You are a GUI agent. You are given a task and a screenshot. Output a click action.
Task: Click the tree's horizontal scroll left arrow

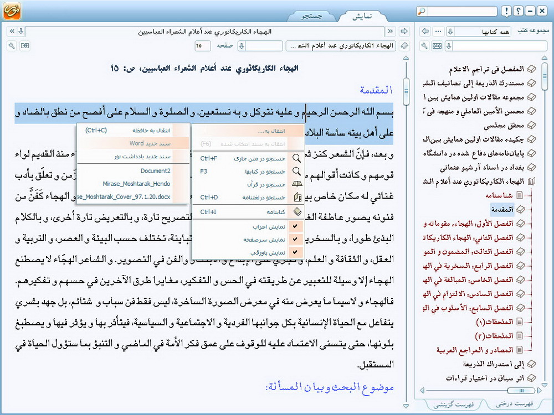point(422,390)
